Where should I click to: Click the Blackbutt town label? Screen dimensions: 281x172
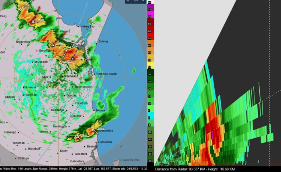(x=34, y=149)
